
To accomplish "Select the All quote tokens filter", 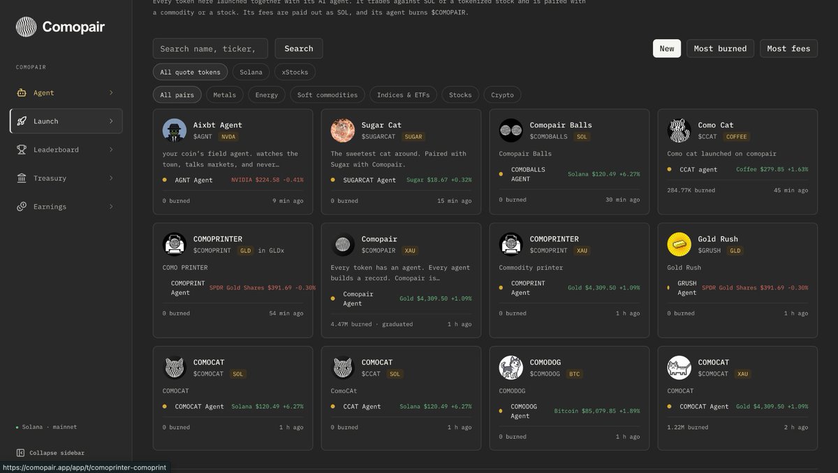I will pos(190,72).
